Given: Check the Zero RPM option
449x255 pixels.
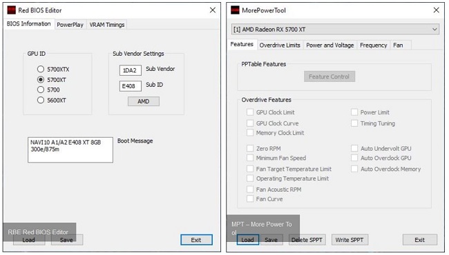Looking at the screenshot, I should (x=250, y=148).
